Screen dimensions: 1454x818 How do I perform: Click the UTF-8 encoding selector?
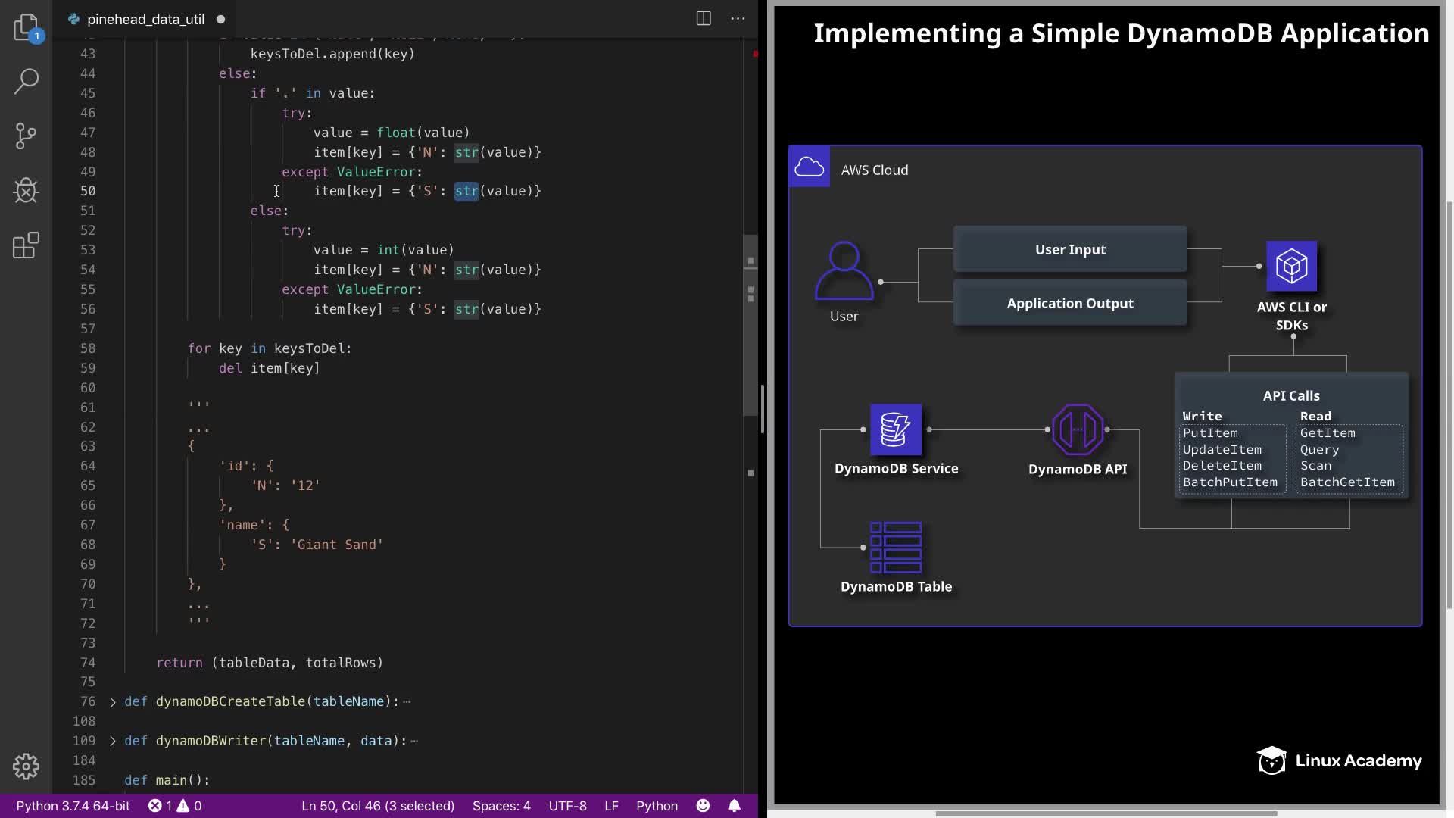tap(567, 806)
